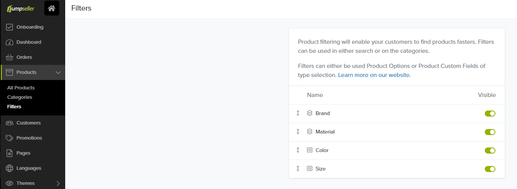Grab the reorder handle for Material
Screen dimensions: 517x189
click(298, 132)
